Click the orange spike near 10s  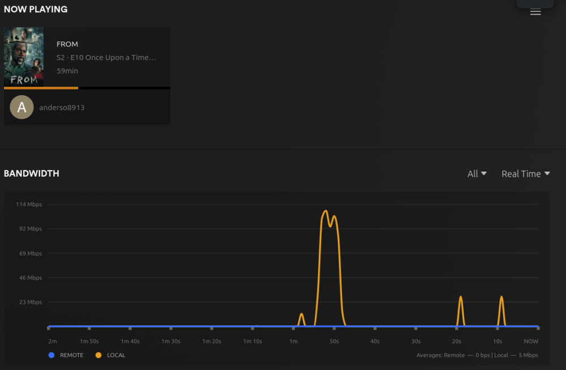tap(501, 297)
